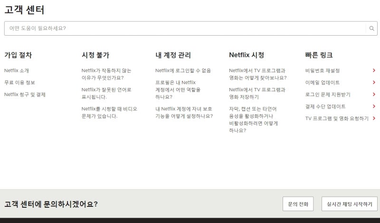Open Netflix에 로그인할 수 없음 article
The height and width of the screenshot is (223, 380).
click(x=183, y=71)
